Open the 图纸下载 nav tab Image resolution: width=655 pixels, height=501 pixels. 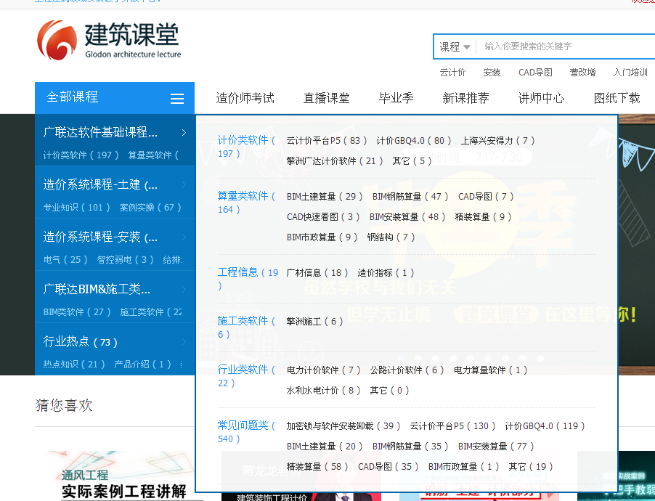pos(617,98)
